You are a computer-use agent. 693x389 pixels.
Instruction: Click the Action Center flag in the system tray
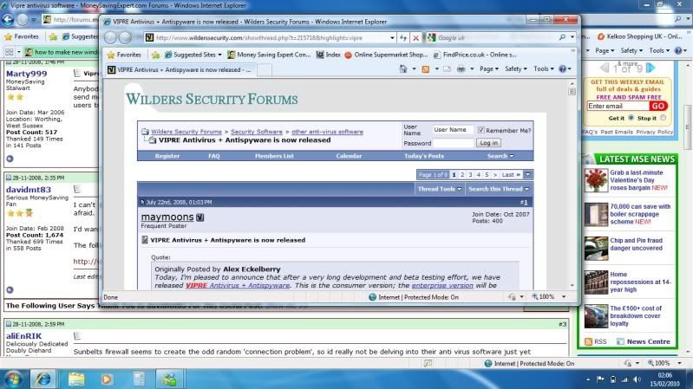coord(600,379)
